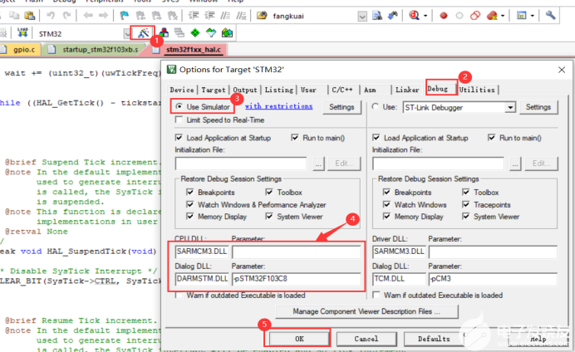Click the Cancel button
Screen dimensions: 575x352
click(366, 339)
